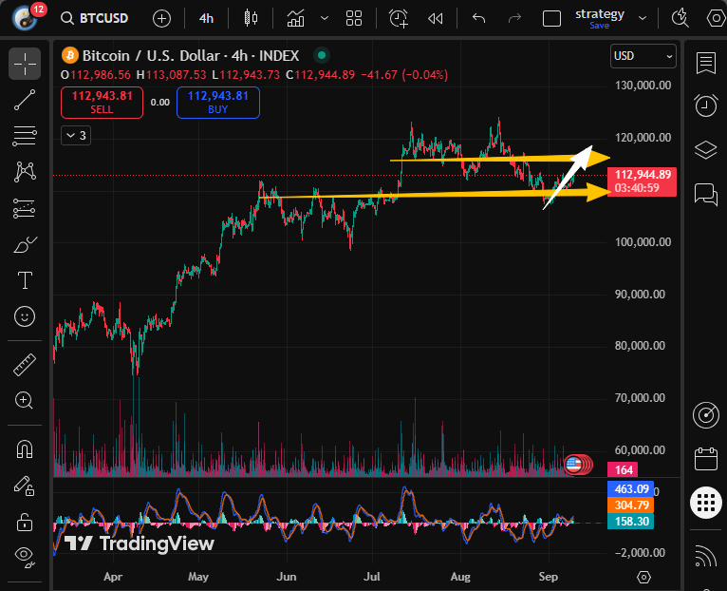
Task: Open the layout setup square icon
Action: click(x=551, y=19)
